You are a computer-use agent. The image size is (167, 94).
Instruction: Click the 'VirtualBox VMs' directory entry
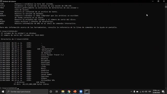[x=48, y=80]
